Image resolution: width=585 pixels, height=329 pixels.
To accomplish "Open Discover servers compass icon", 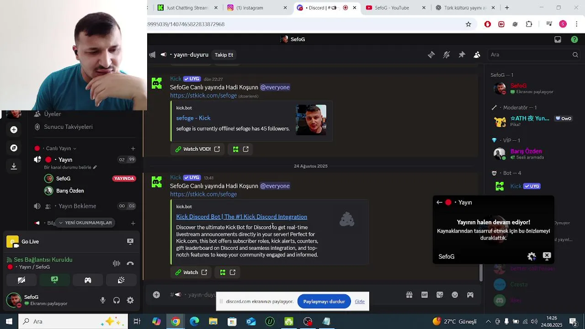I will 14,148.
